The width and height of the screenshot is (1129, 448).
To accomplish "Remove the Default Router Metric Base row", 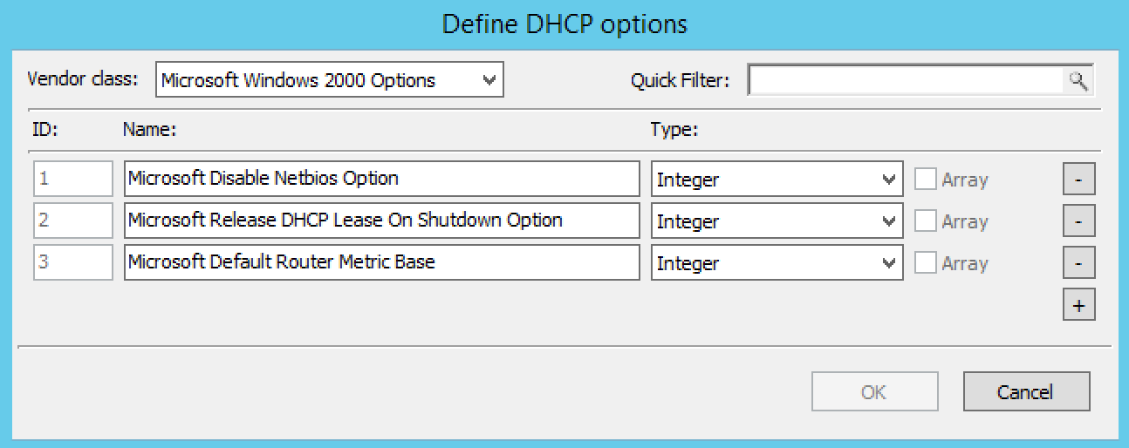I will tap(1079, 263).
